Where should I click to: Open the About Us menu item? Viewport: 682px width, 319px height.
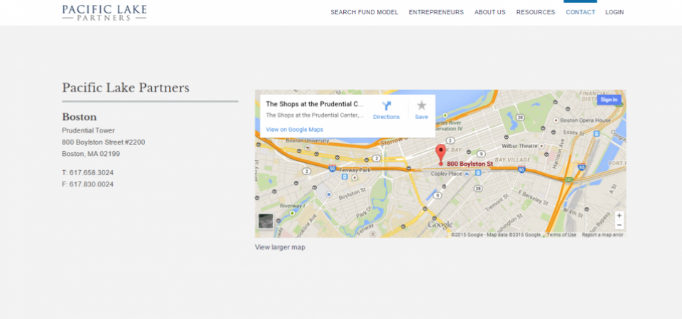[x=489, y=12]
